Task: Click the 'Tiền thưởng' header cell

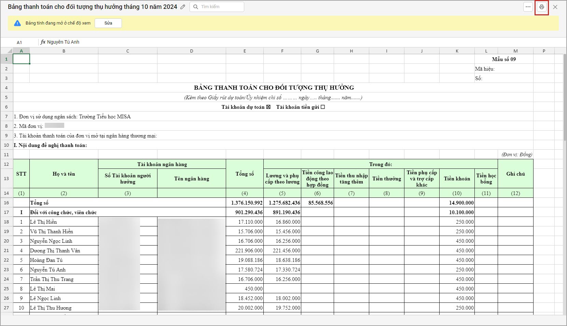Action: click(x=387, y=178)
